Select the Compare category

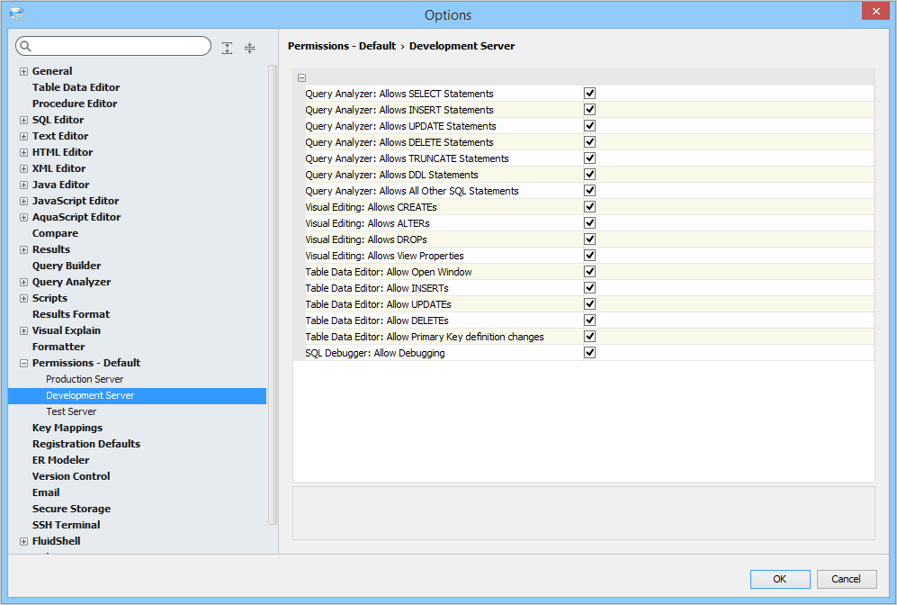pyautogui.click(x=55, y=233)
